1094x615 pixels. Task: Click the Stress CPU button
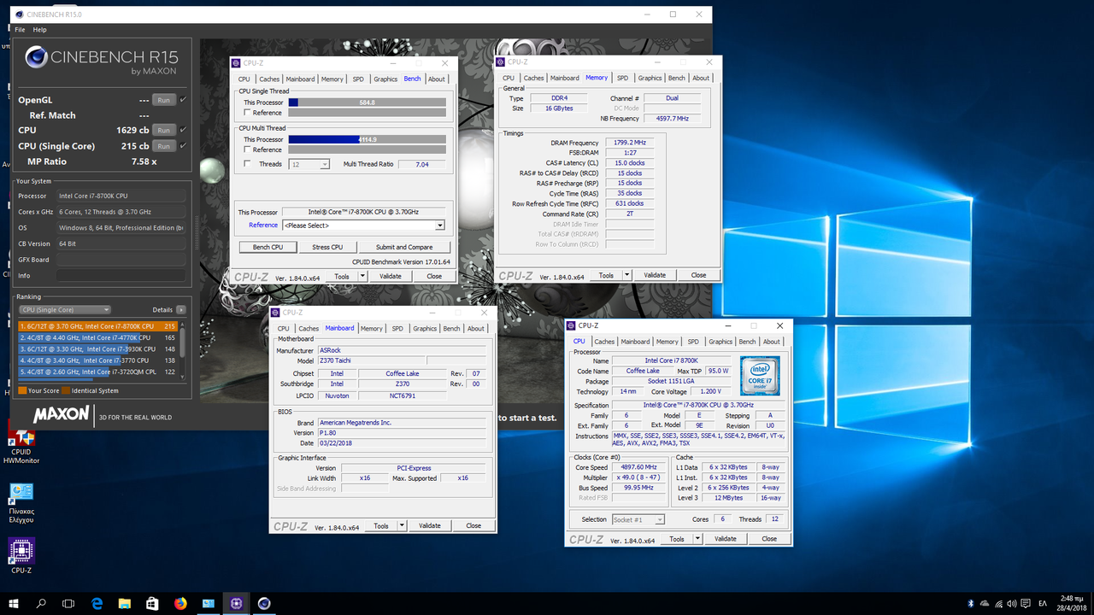point(327,247)
